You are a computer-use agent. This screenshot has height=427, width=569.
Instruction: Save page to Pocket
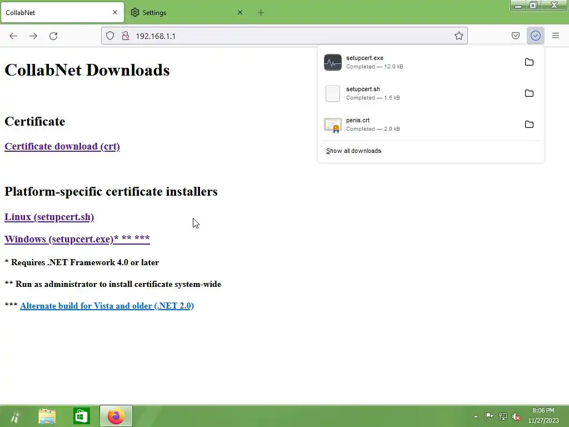coord(515,36)
